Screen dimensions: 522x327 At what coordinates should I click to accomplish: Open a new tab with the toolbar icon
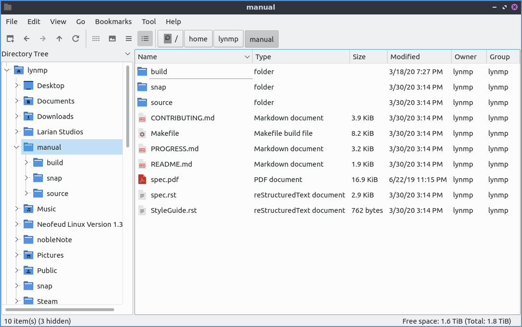click(10, 39)
